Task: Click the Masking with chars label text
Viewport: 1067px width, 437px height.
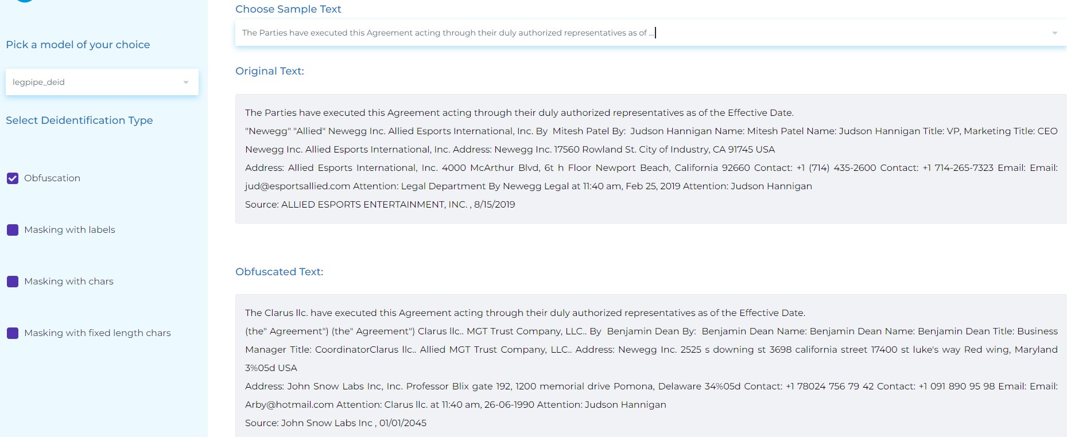Action: [69, 282]
